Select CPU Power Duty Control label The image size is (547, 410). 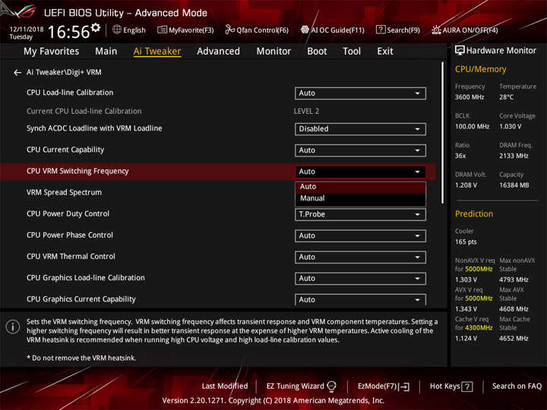[68, 213]
